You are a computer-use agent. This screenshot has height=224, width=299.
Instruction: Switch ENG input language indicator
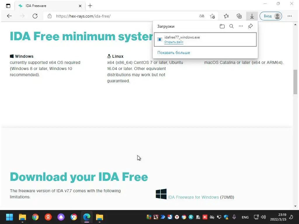(x=245, y=217)
